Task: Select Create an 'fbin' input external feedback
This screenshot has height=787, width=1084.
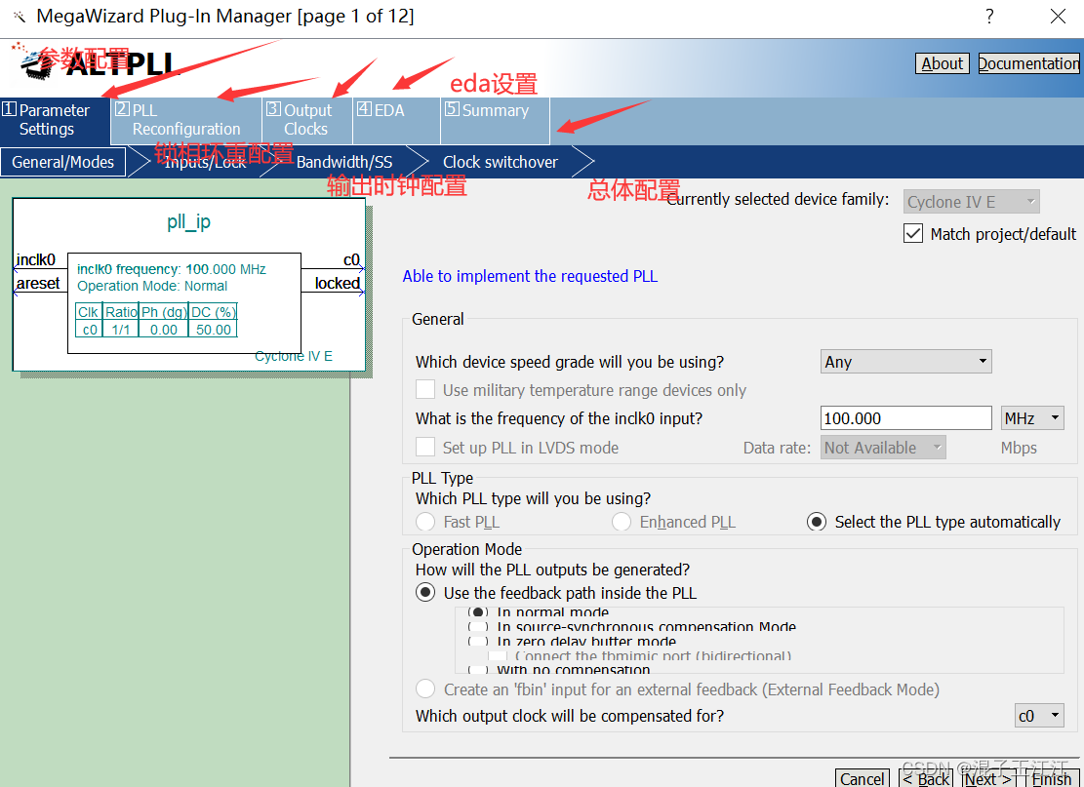Action: pyautogui.click(x=425, y=689)
